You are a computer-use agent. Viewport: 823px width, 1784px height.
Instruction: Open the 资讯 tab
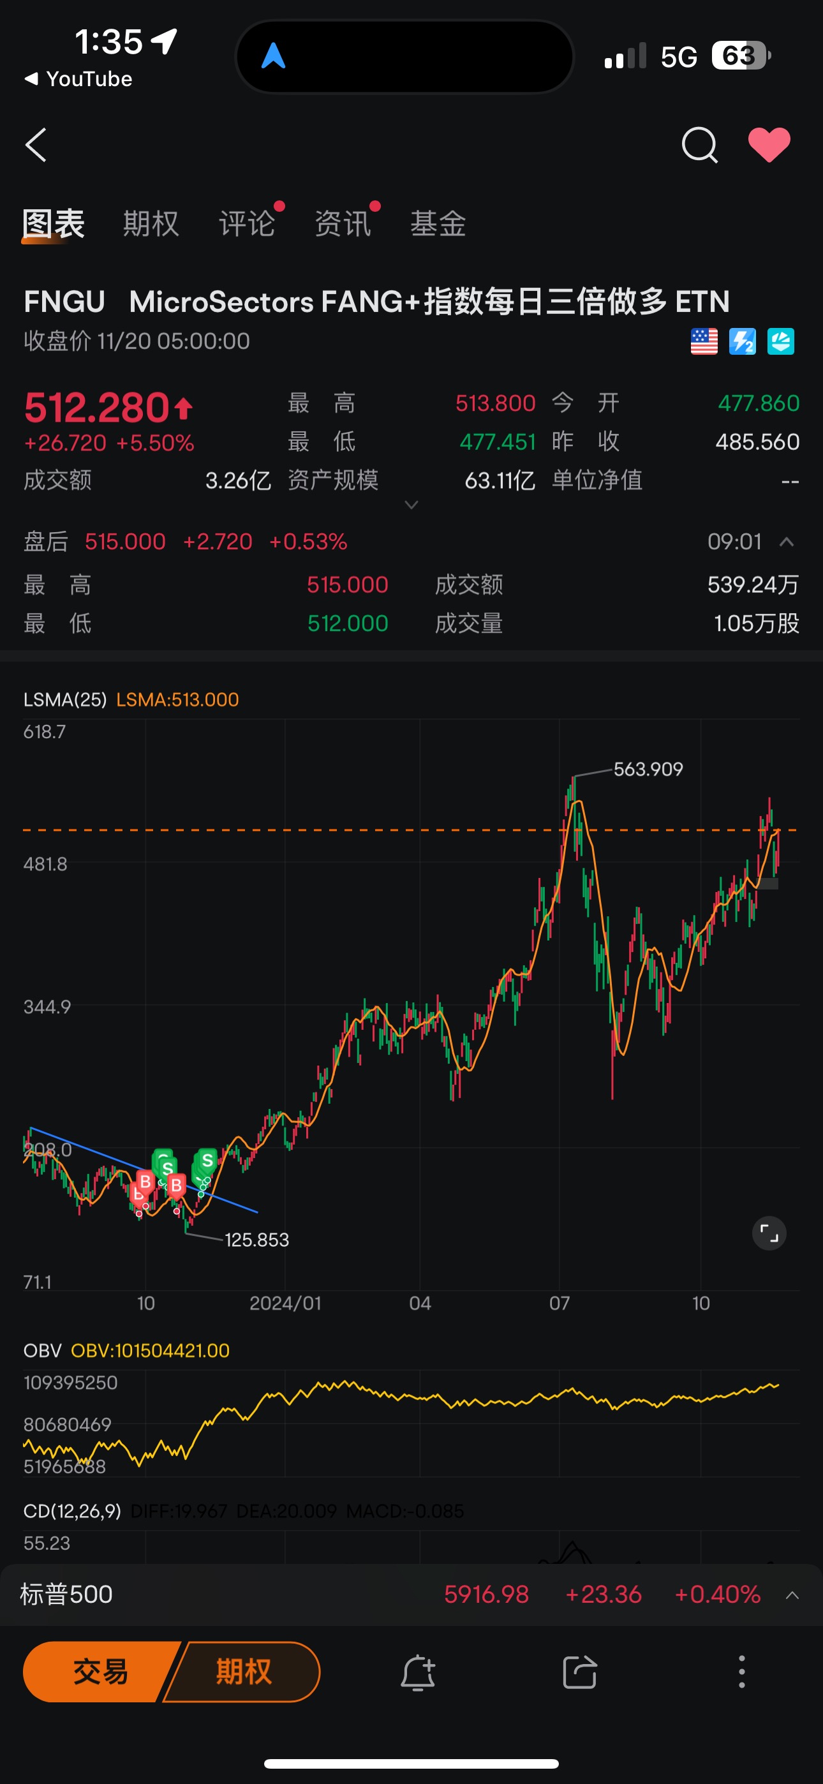click(x=342, y=224)
